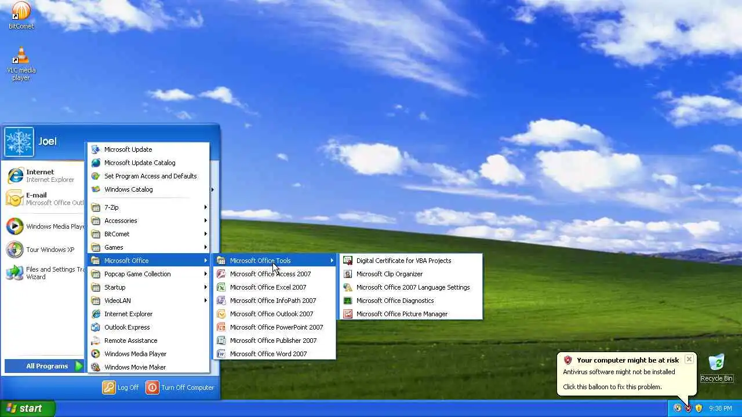Viewport: 742px width, 417px height.
Task: Click the Digital Certificate for VBA Projects icon
Action: pos(348,261)
